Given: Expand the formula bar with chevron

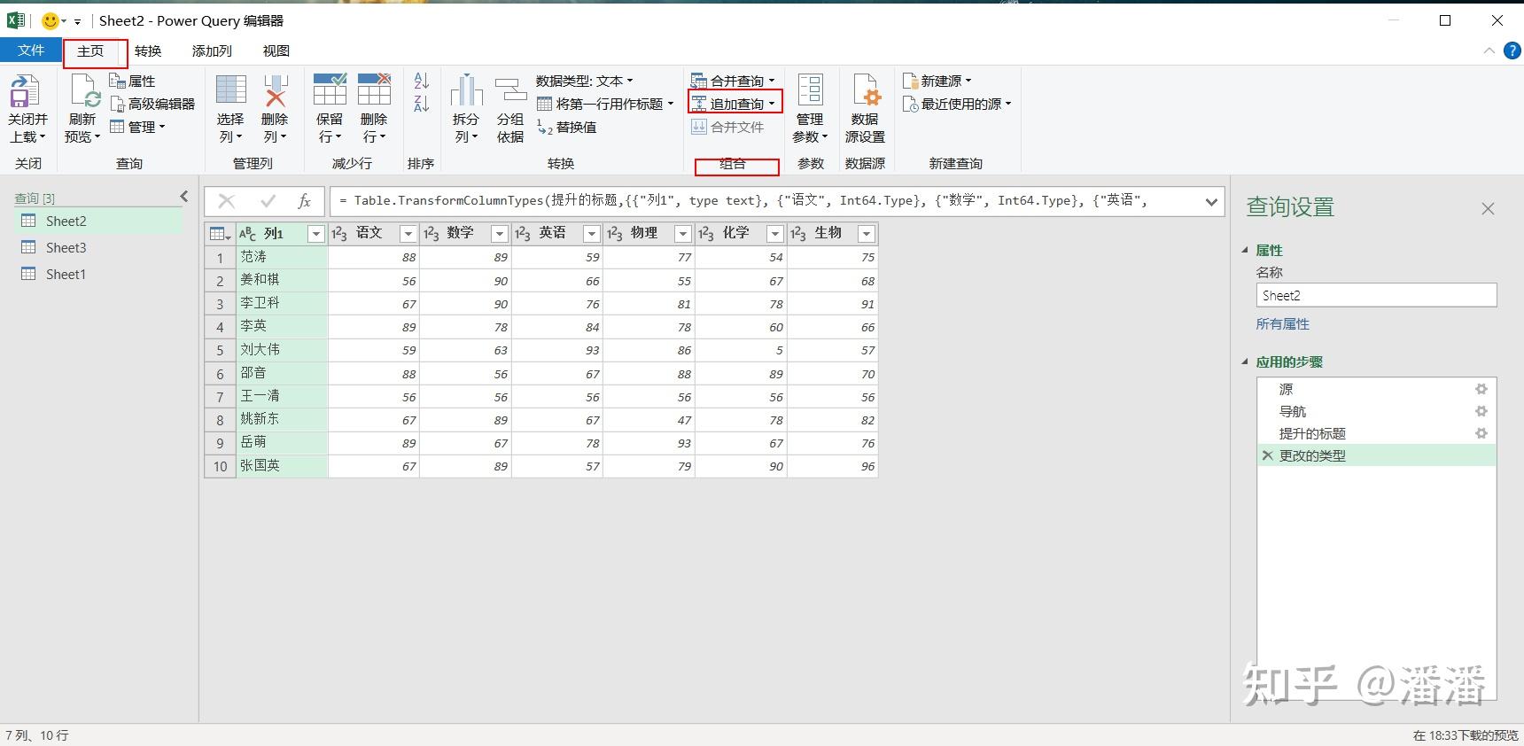Looking at the screenshot, I should [x=1211, y=202].
